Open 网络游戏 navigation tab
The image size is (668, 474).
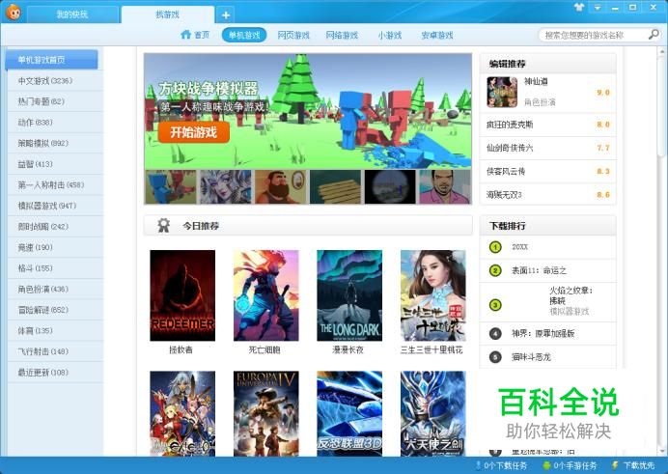point(342,35)
